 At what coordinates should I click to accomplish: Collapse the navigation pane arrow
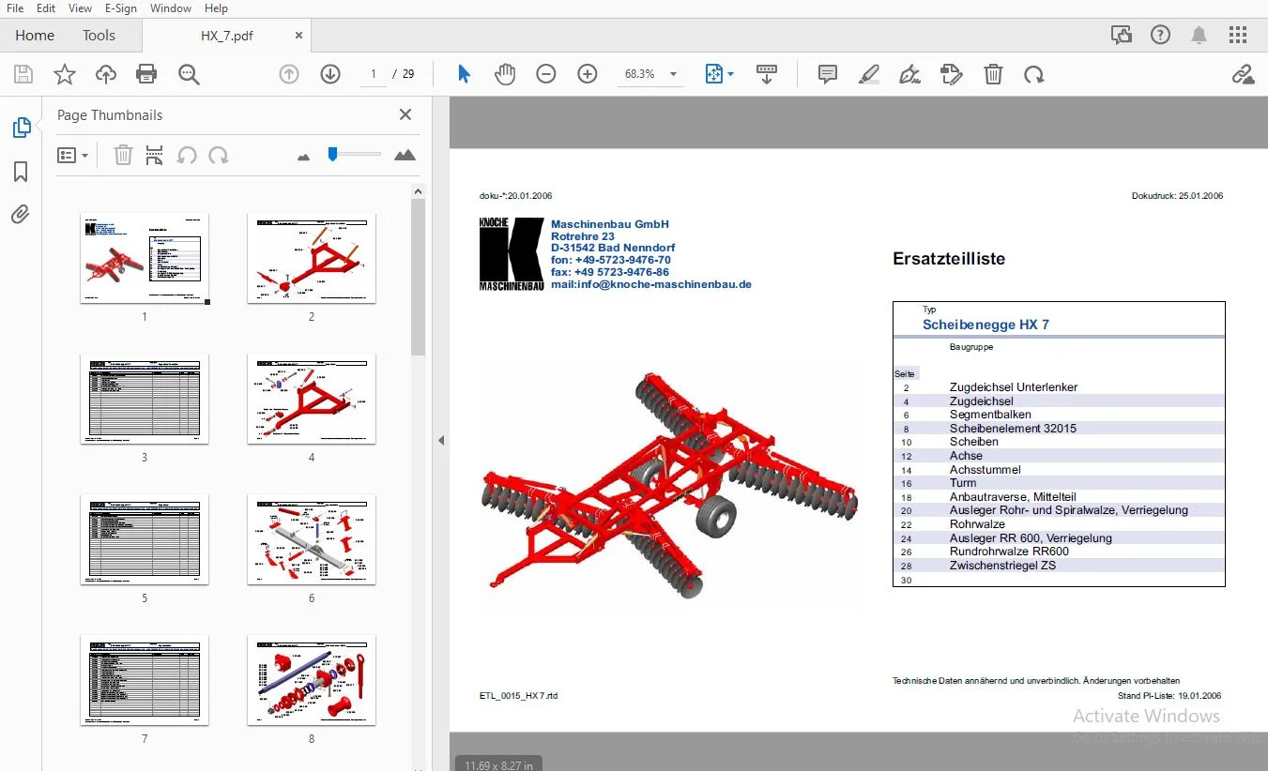coord(441,440)
